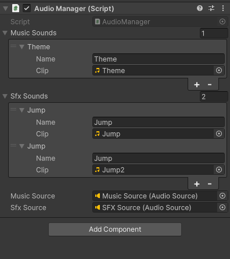Open the component help reference icon
230x259 pixels.
(x=200, y=8)
